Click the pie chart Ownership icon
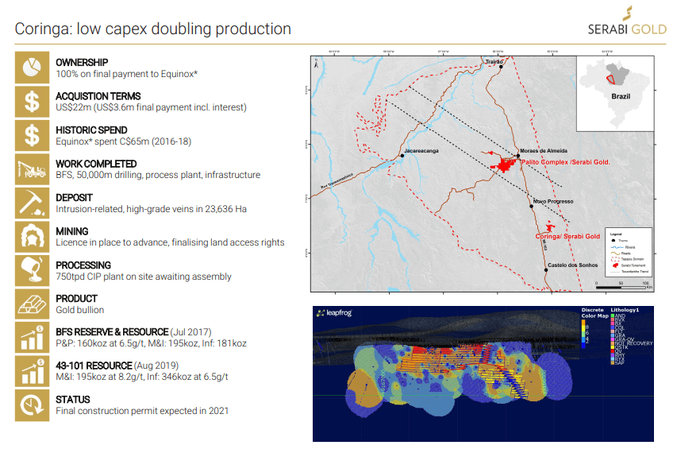The height and width of the screenshot is (449, 677). (32, 68)
